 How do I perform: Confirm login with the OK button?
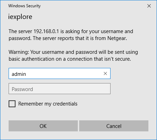pos(43,126)
